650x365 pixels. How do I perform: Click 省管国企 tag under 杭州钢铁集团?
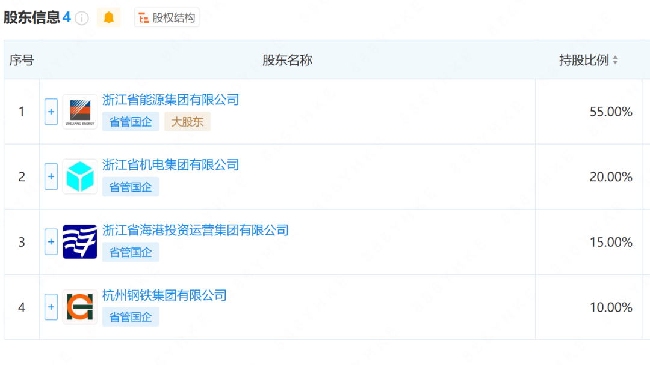[131, 317]
